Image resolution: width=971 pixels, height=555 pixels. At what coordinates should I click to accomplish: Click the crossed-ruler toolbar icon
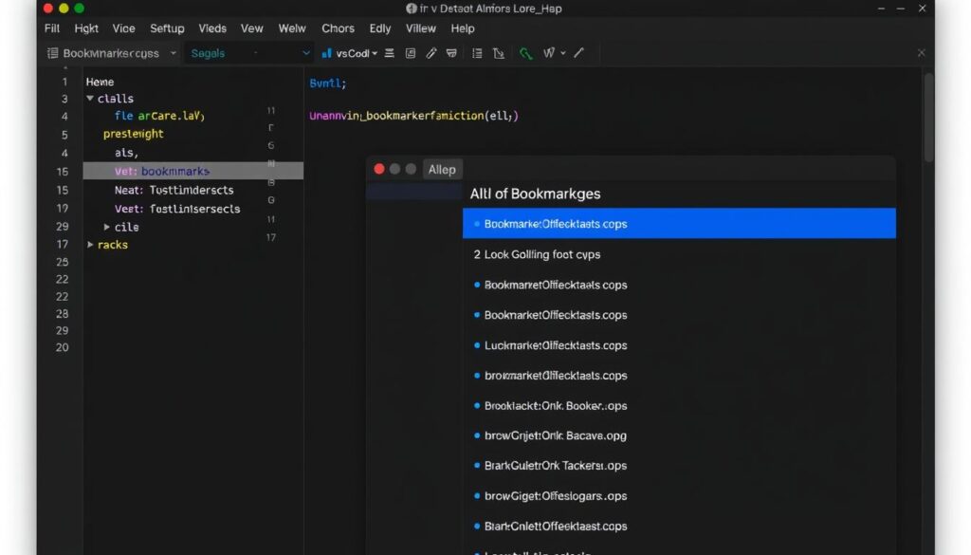pos(499,53)
